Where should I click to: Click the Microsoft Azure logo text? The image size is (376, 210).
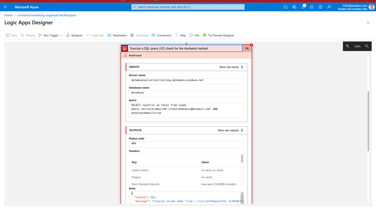pos(26,7)
